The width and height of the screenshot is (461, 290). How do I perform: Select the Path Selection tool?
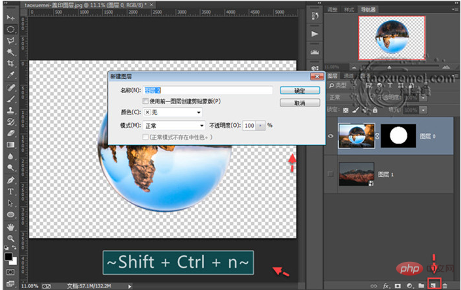10,203
